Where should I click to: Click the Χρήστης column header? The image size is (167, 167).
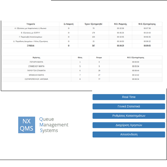pos(36,58)
